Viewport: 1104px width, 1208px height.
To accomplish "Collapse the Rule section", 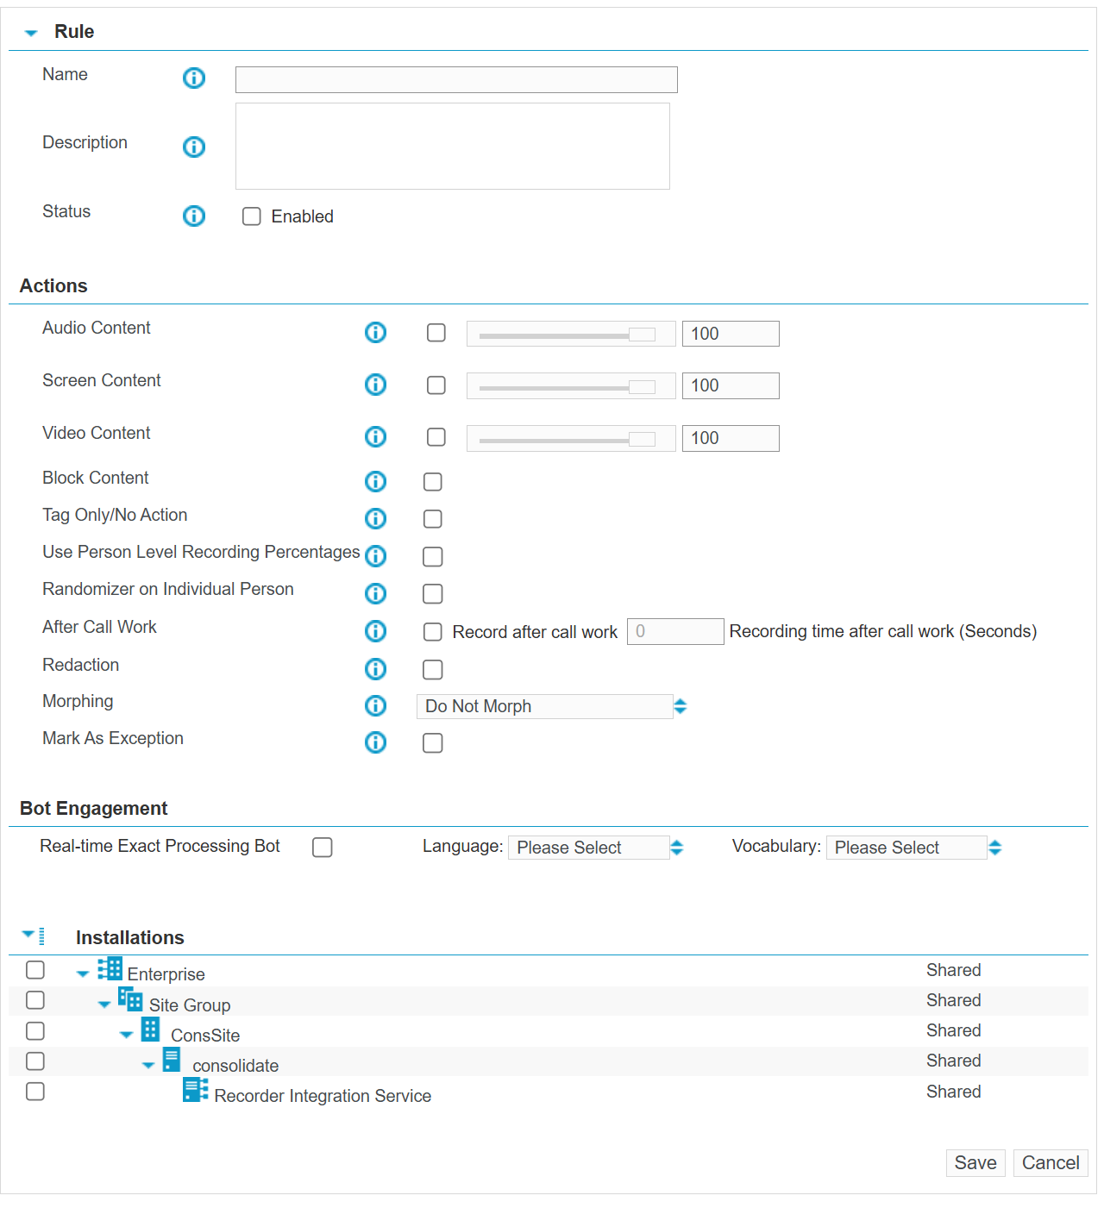I will point(31,31).
